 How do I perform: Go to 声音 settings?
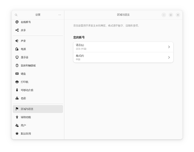click(38, 41)
